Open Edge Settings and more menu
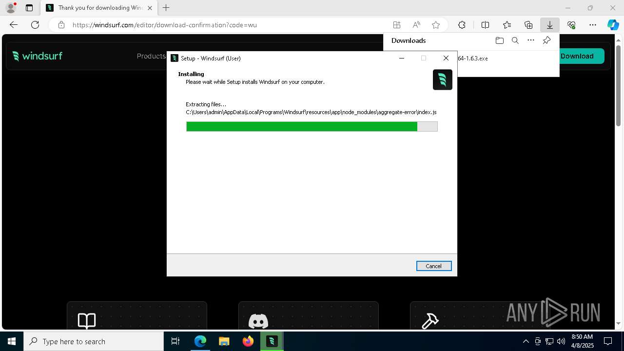Screen dimensions: 624x351 [x=593, y=25]
